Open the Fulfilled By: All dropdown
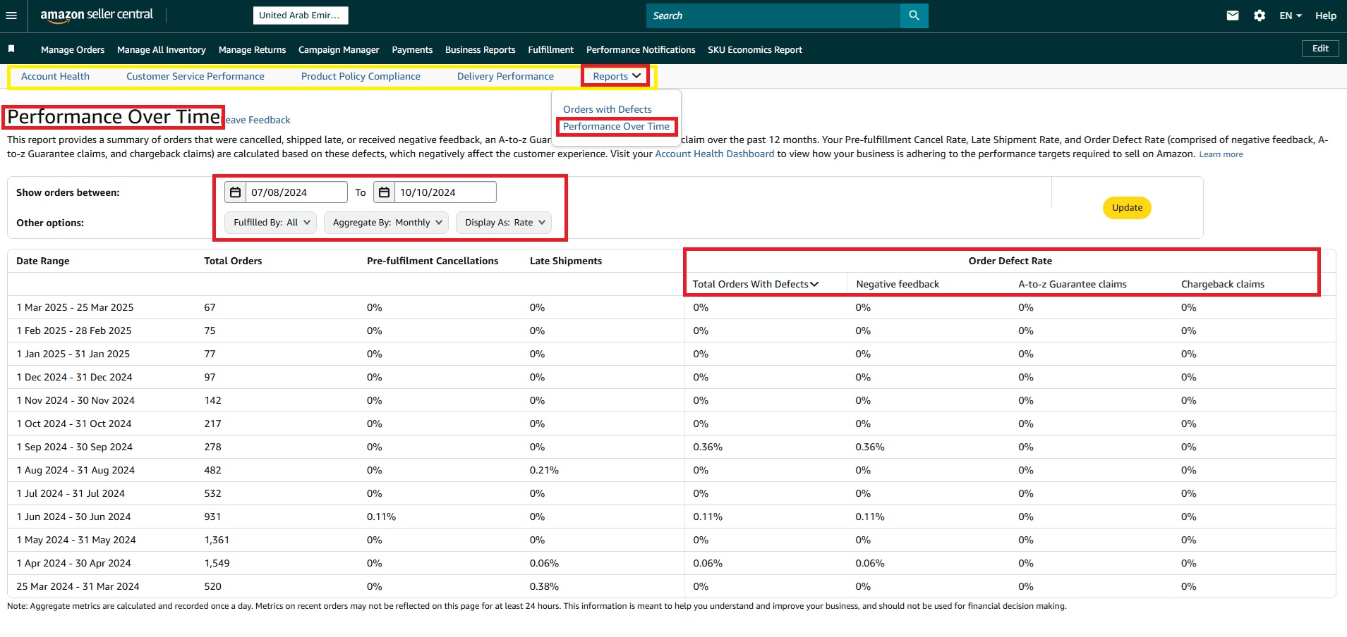Viewport: 1347px width, 637px height. pos(271,223)
